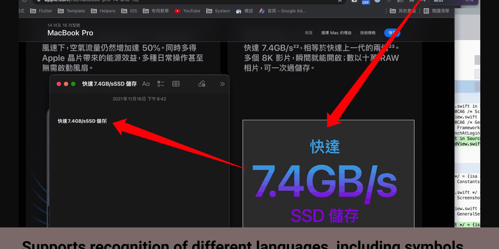
Task: Expand the Notes toolbar overflow chevrons
Action: pos(222,84)
